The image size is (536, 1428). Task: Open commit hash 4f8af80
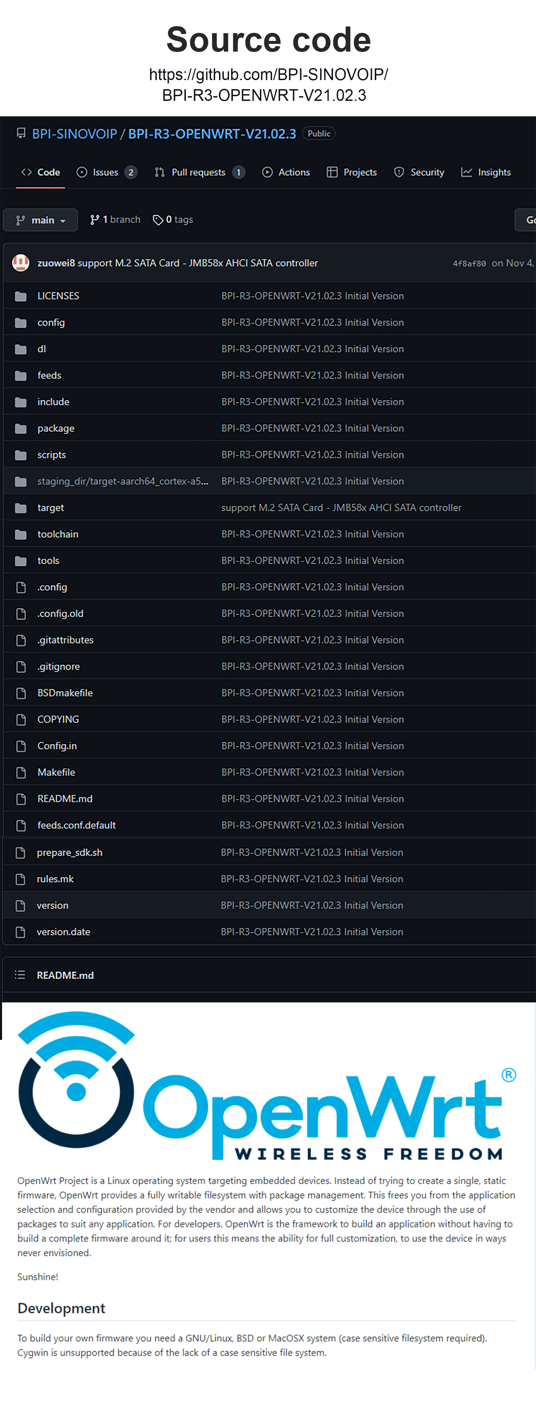pos(469,263)
